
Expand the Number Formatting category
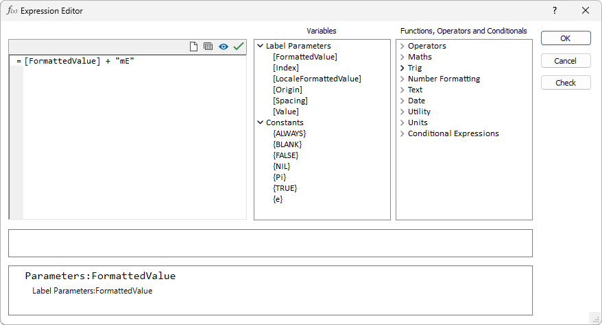coord(402,79)
